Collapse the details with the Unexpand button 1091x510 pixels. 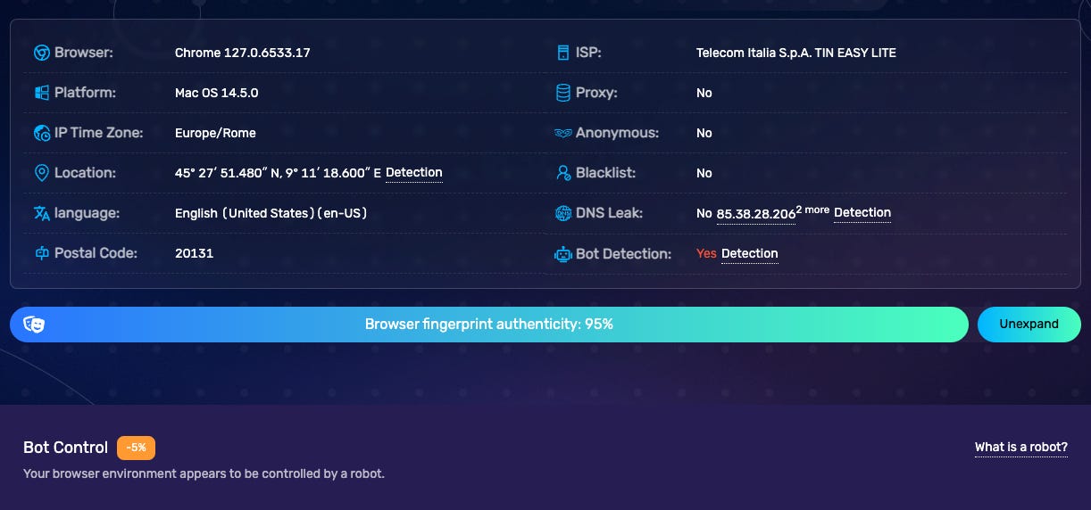(x=1029, y=325)
